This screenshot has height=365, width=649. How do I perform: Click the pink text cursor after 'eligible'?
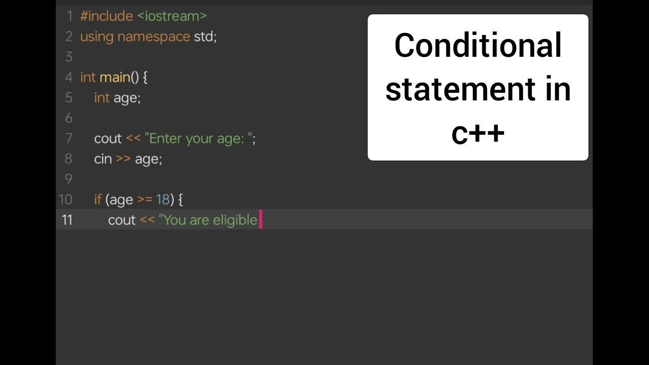261,220
